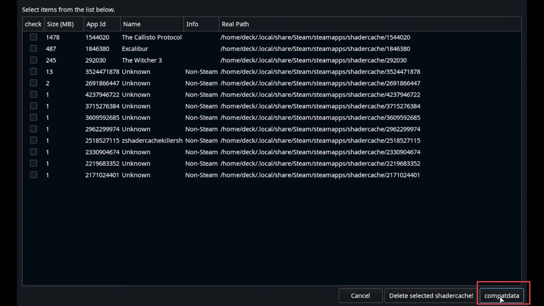Screen dimensions: 544x306
Task: Click App Id 1846380
Action: coord(97,49)
